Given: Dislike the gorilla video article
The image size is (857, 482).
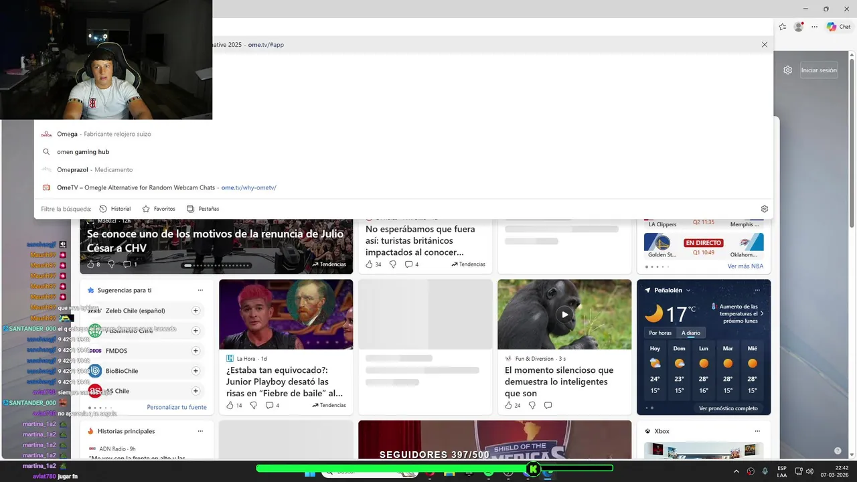Looking at the screenshot, I should pos(532,405).
